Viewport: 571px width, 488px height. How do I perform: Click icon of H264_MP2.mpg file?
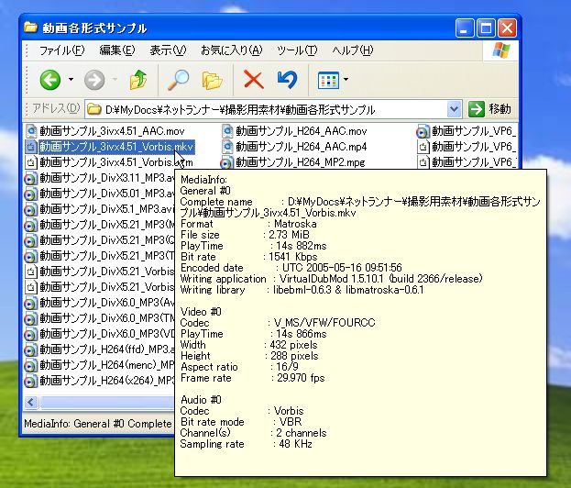tap(226, 163)
